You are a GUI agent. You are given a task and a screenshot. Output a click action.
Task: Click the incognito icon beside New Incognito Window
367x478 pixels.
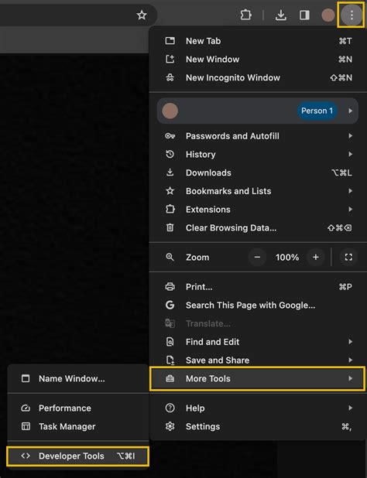pos(170,77)
